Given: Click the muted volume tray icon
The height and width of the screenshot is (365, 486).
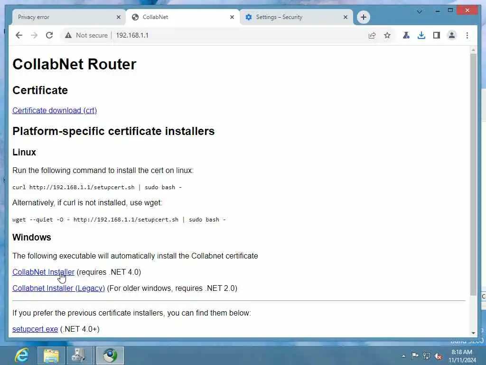Looking at the screenshot, I should 438,356.
